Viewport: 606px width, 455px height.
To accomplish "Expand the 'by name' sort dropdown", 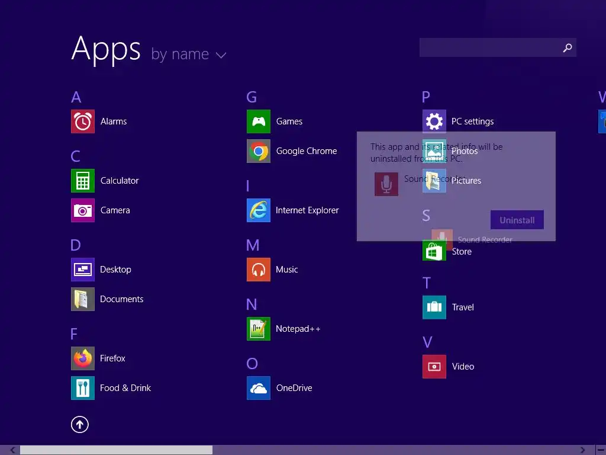I will click(189, 54).
